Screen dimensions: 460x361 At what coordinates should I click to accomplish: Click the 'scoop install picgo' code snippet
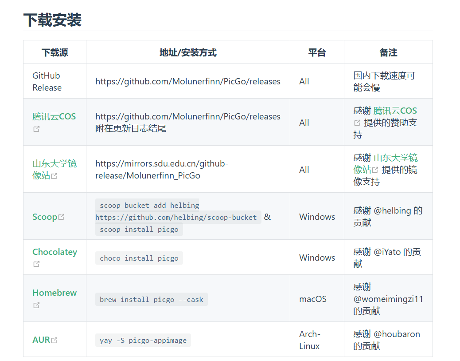tap(139, 229)
